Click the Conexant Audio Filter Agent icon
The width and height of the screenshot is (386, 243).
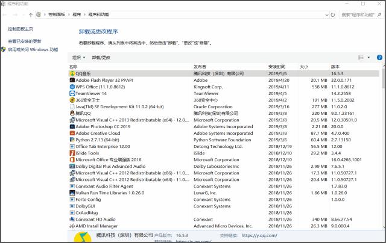click(72, 186)
